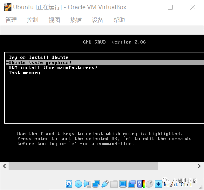Click the optical disc drive status icon
This screenshot has height=190, width=204.
tap(78, 184)
